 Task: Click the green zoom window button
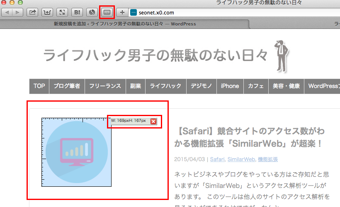(x=20, y=2)
